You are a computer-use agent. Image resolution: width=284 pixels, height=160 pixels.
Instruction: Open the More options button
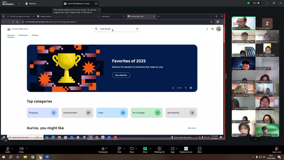[200, 150]
